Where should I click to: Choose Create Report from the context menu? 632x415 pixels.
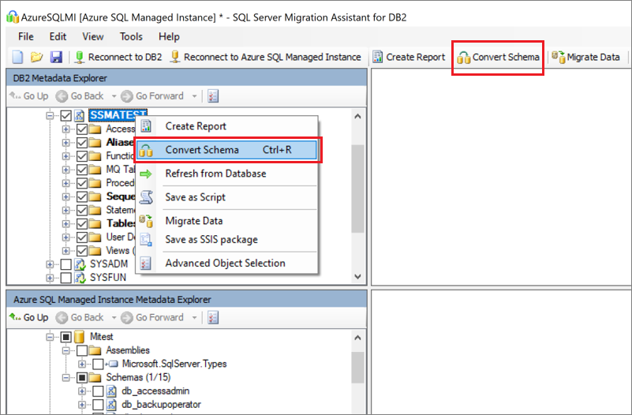click(226, 126)
